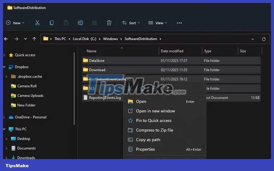Select Camera Uploads in the sidebar
Image resolution: width=274 pixels, height=171 pixels.
[31, 96]
